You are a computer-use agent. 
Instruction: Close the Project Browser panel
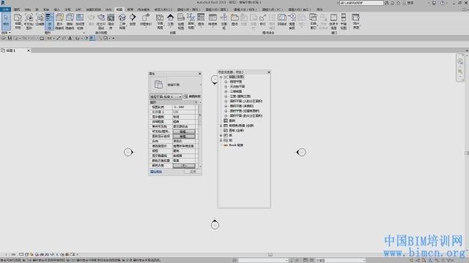pyautogui.click(x=269, y=72)
